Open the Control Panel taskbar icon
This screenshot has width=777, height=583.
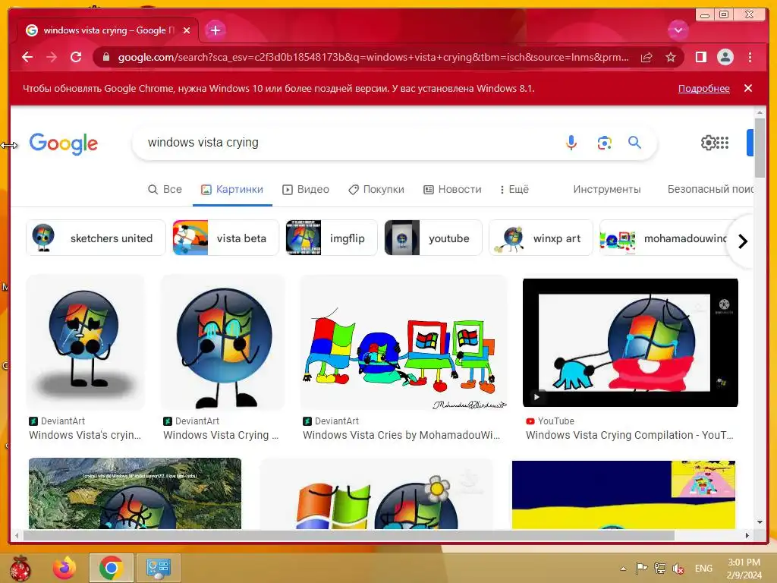pos(159,568)
